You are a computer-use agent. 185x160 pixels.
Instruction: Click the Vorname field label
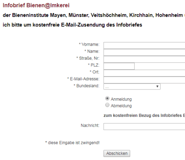(89, 45)
